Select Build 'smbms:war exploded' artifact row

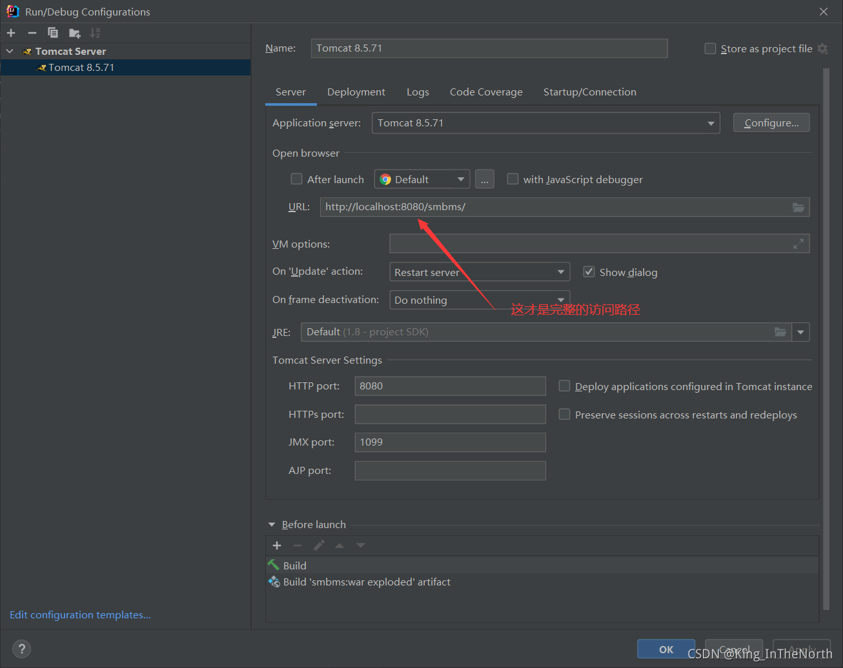[x=542, y=582]
